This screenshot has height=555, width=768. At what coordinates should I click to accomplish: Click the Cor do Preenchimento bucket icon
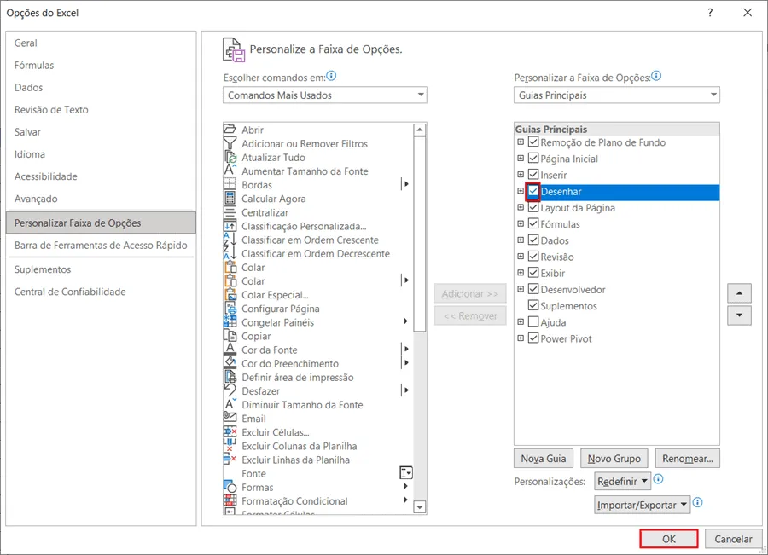[230, 363]
